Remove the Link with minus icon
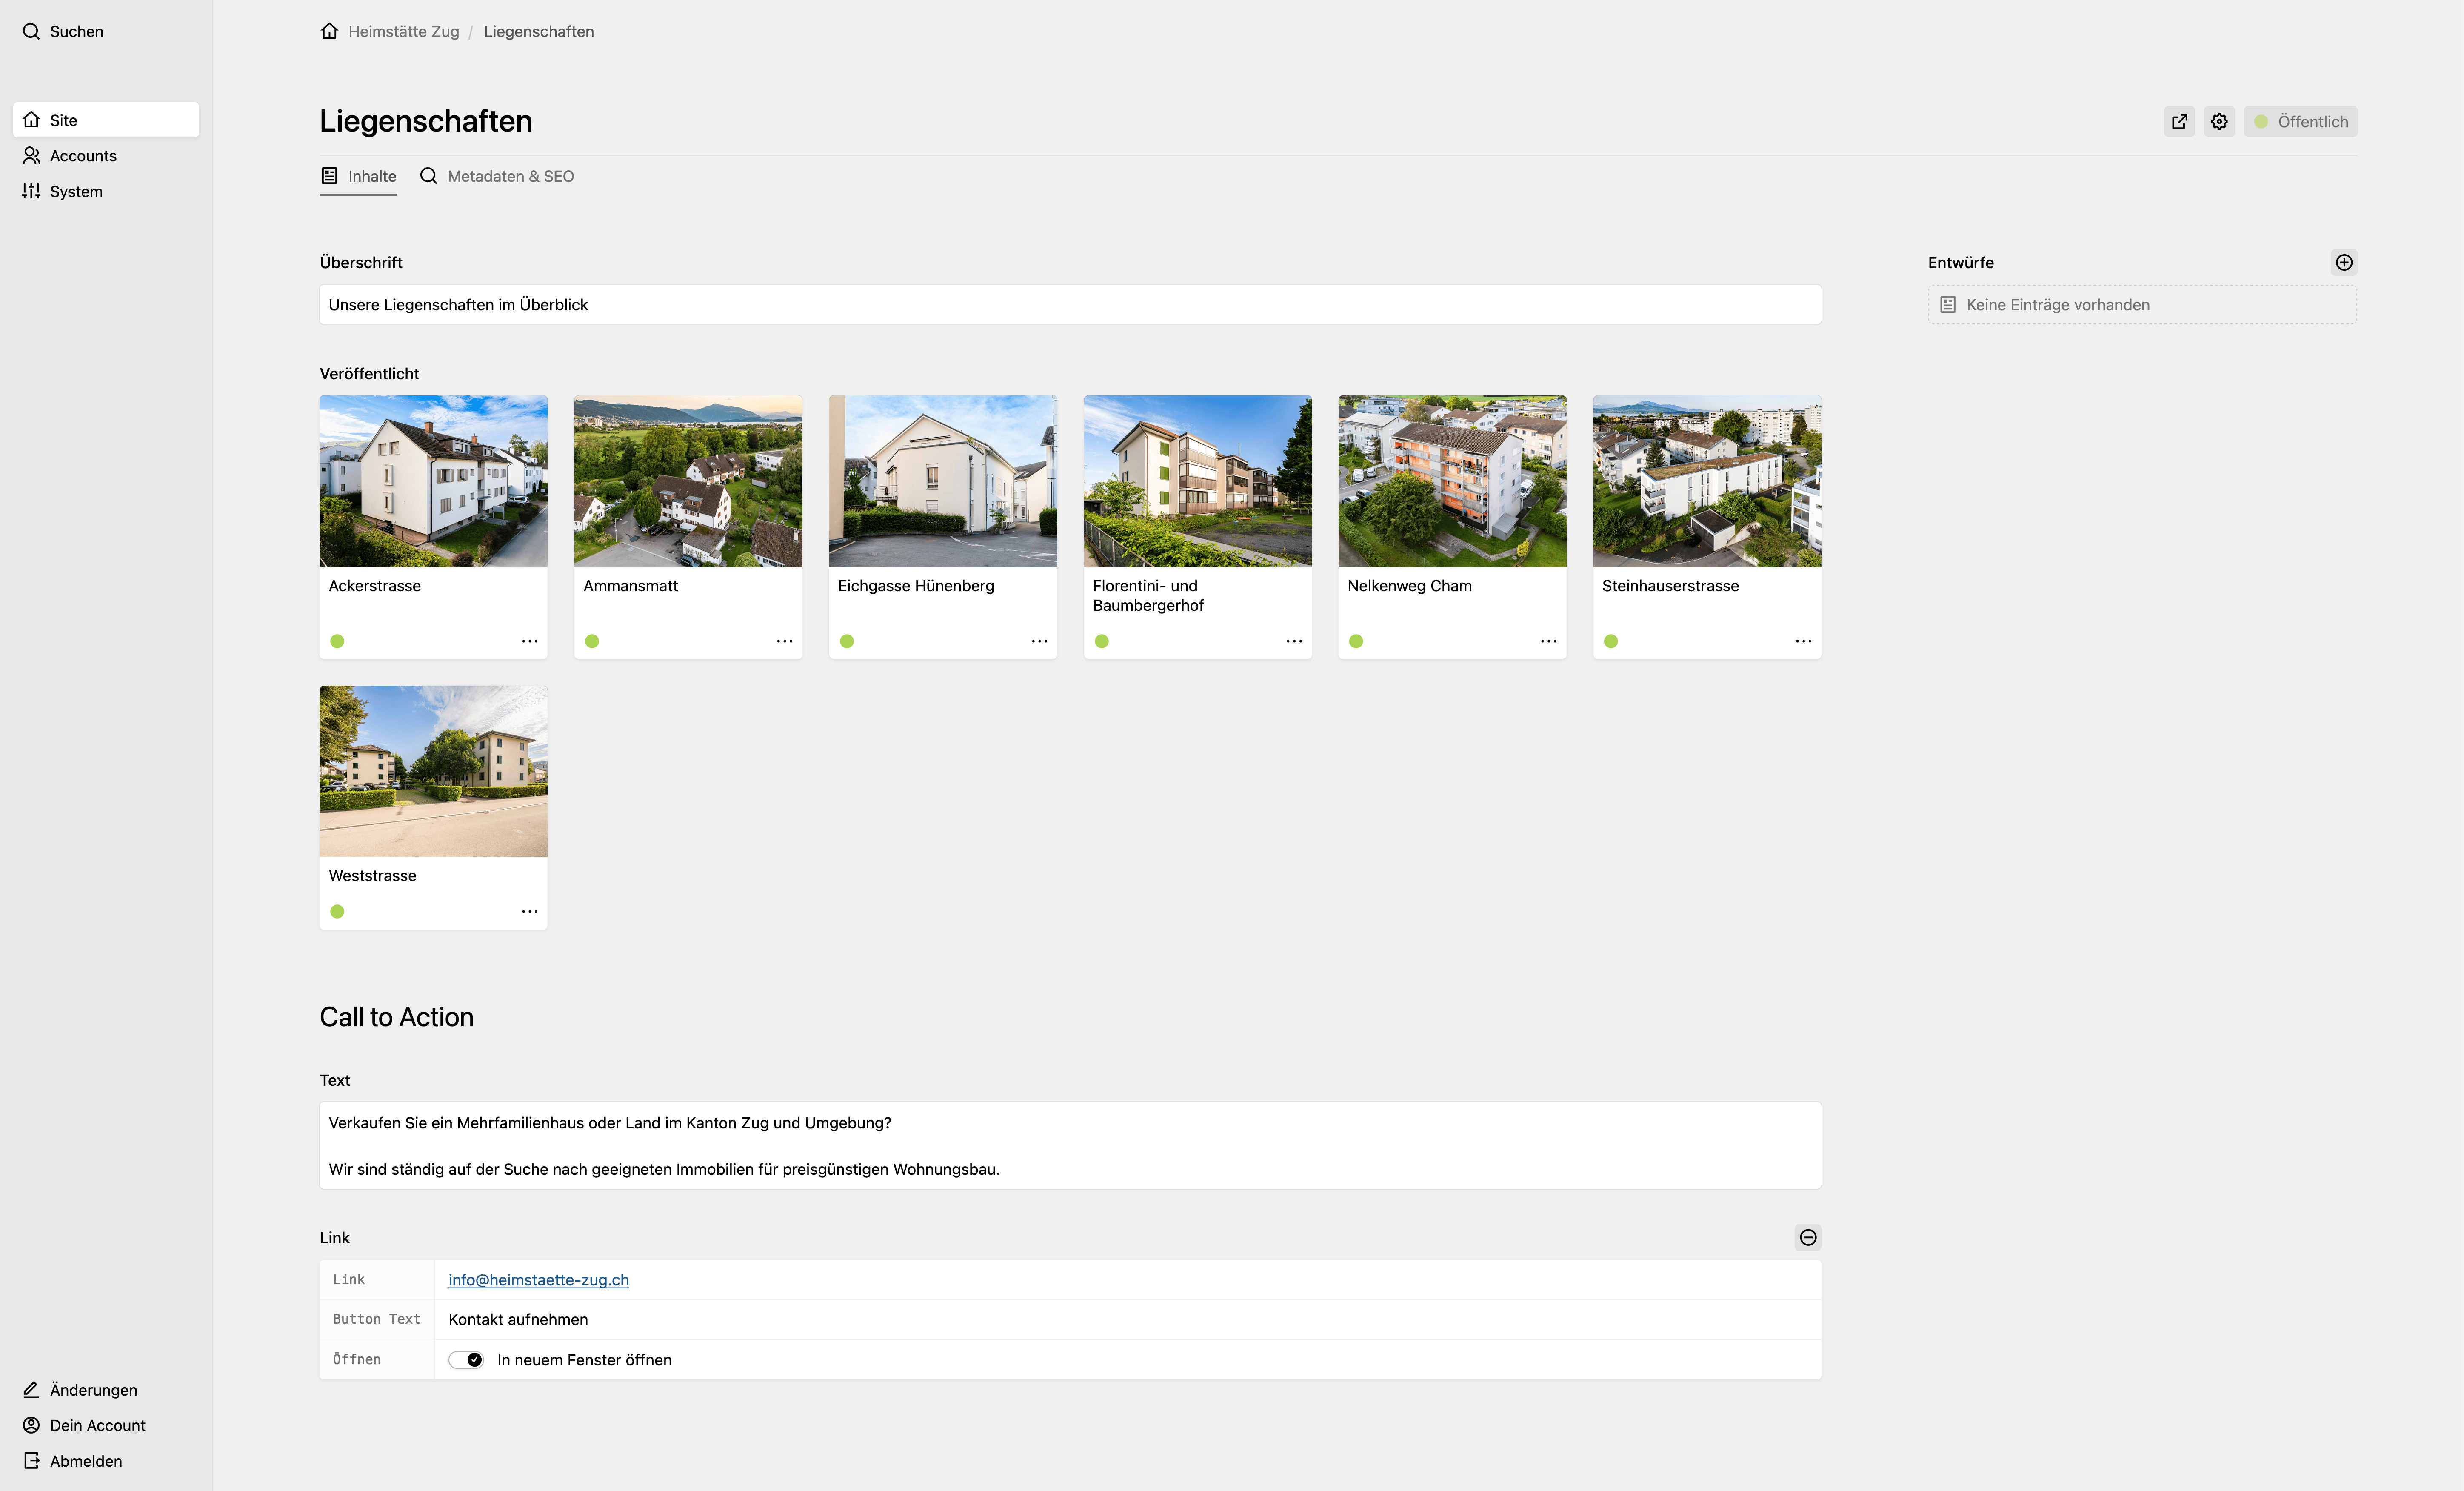Screen dimensions: 2464x1491 [x=1808, y=1238]
